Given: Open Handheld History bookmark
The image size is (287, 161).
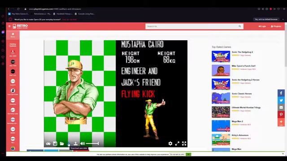Looking at the screenshot, I should click(63, 14).
